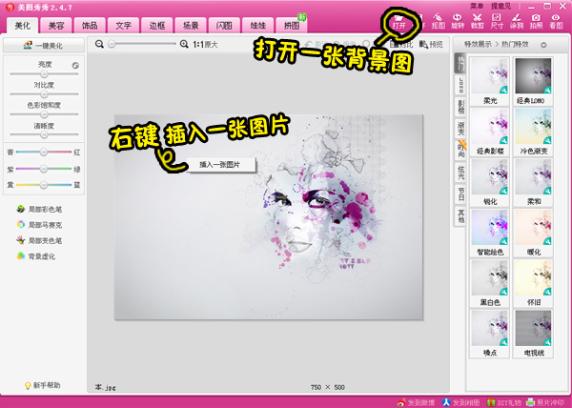Image resolution: width=572 pixels, height=408 pixels.
Task: Open the 看图 image viewer icon
Action: point(556,21)
